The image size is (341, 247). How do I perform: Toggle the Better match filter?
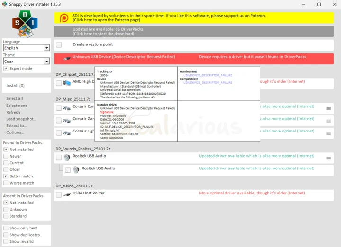click(6, 176)
